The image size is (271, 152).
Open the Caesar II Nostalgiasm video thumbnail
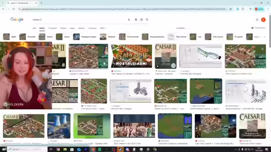click(x=132, y=56)
